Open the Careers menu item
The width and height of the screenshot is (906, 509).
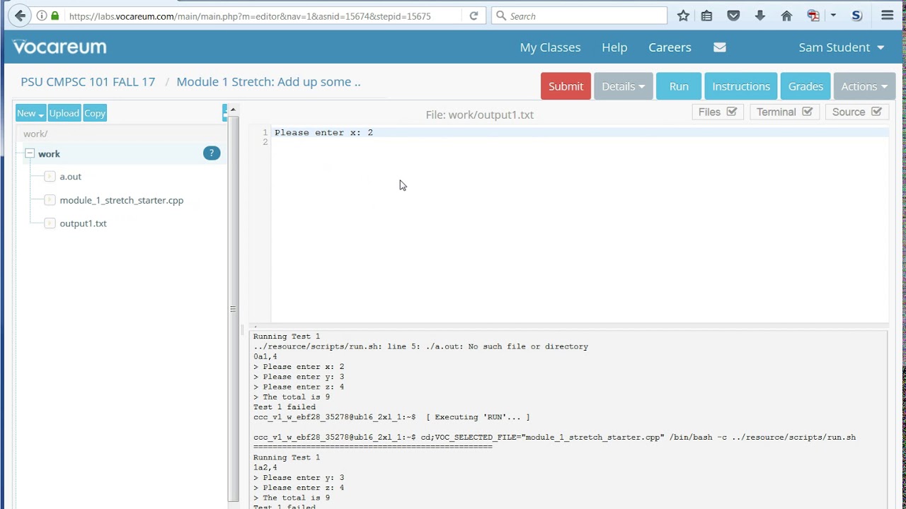tap(670, 47)
